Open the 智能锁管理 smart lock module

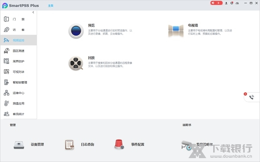click(x=19, y=83)
